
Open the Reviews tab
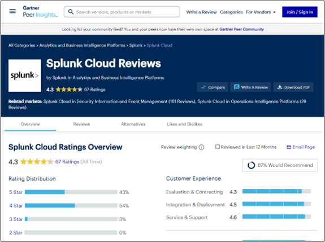tap(81, 124)
